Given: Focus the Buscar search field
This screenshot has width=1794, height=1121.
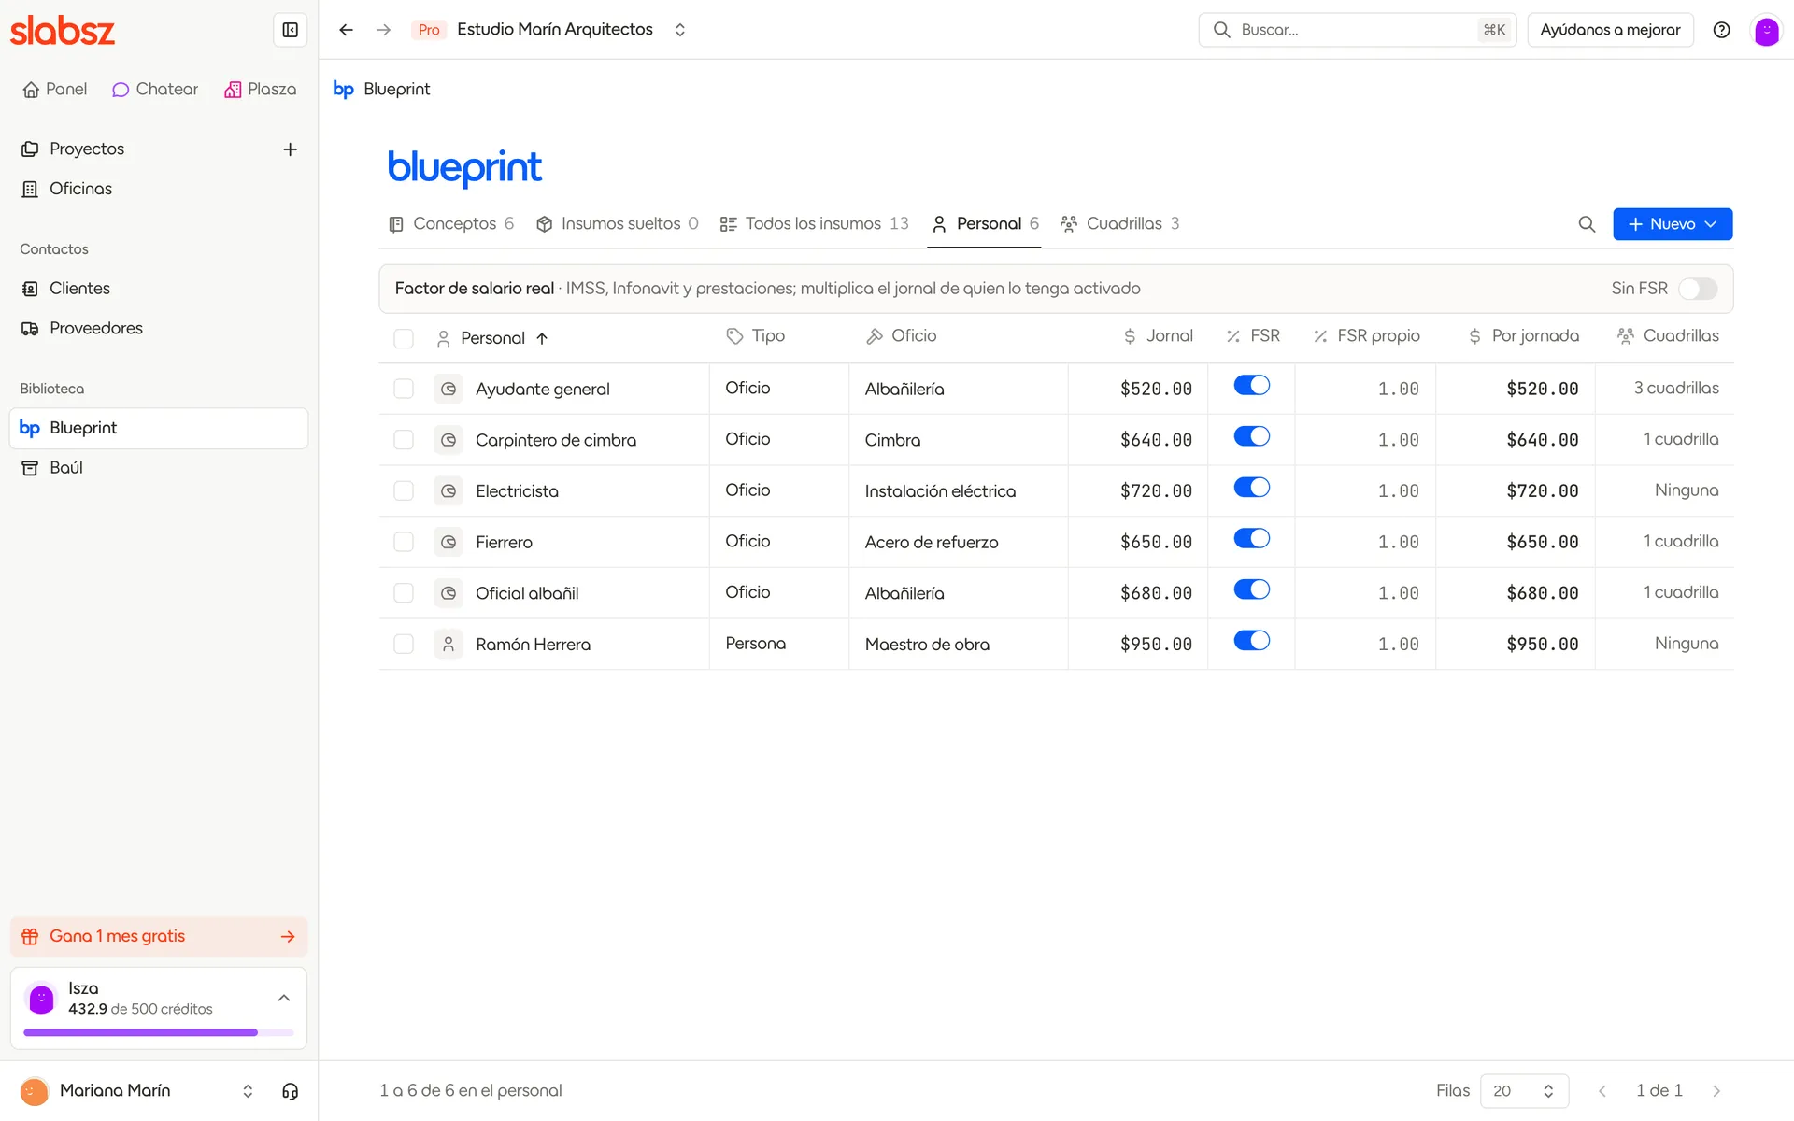Looking at the screenshot, I should pos(1357,30).
